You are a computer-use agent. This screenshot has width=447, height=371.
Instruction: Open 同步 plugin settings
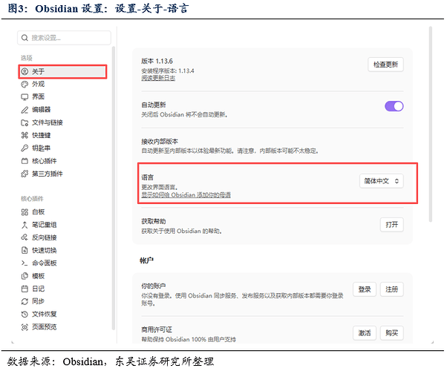(x=62, y=301)
